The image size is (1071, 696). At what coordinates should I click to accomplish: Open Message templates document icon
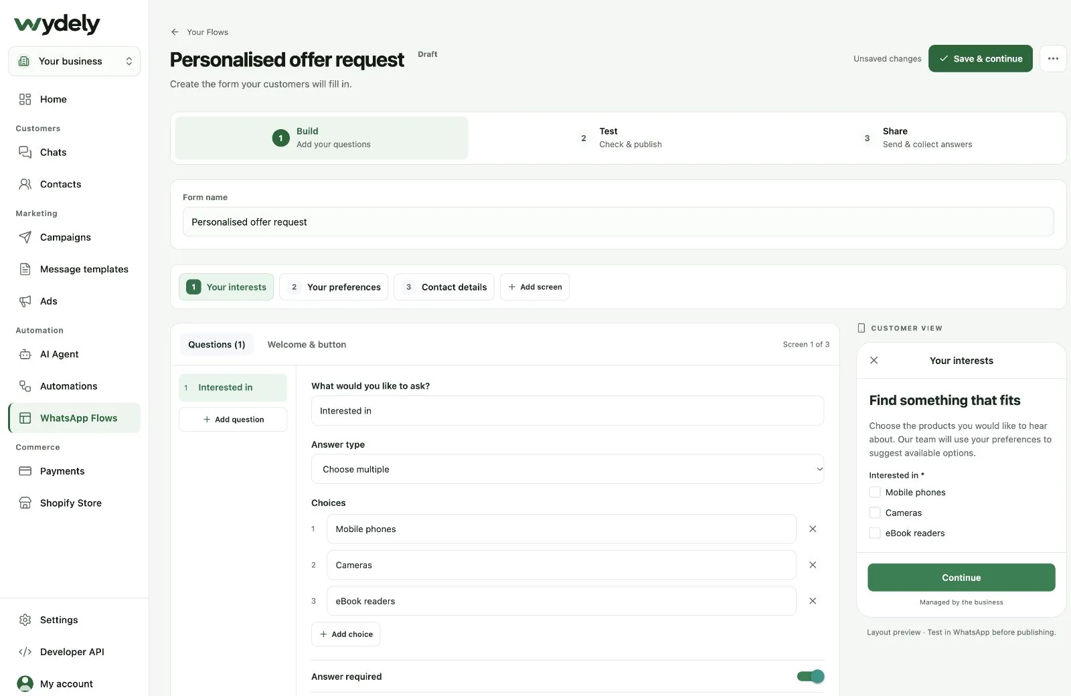(x=25, y=269)
